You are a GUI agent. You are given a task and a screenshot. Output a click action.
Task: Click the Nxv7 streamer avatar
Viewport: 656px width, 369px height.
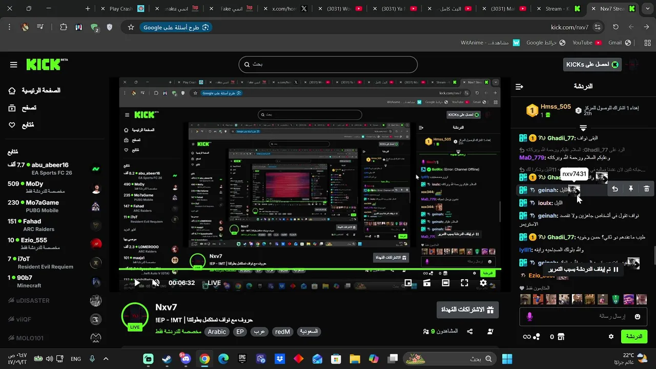[135, 316]
